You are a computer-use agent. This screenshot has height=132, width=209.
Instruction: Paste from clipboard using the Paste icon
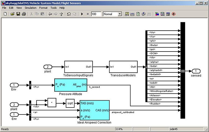pos(42,14)
